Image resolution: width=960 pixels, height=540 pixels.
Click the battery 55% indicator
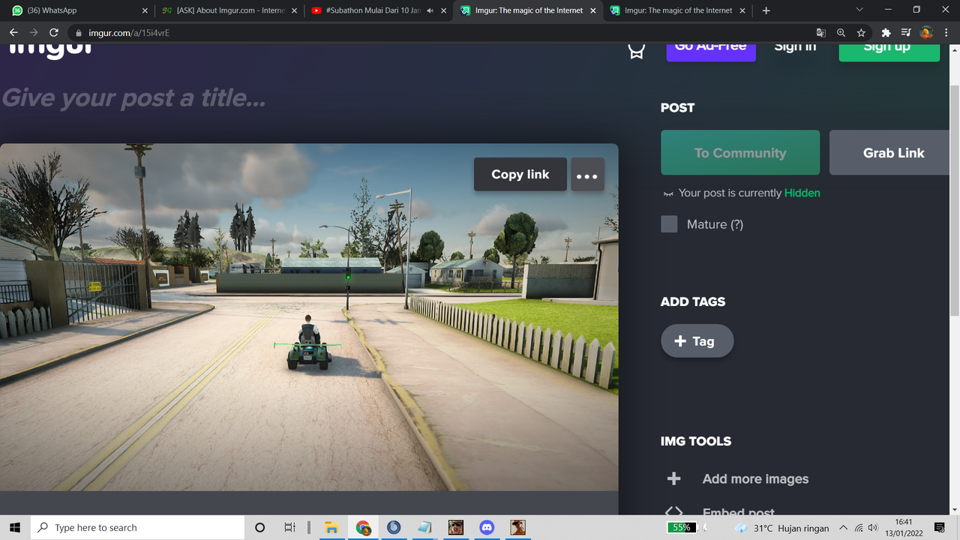tap(682, 527)
